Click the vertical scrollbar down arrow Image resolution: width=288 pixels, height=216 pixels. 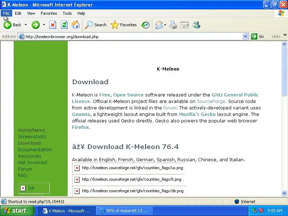point(284,193)
